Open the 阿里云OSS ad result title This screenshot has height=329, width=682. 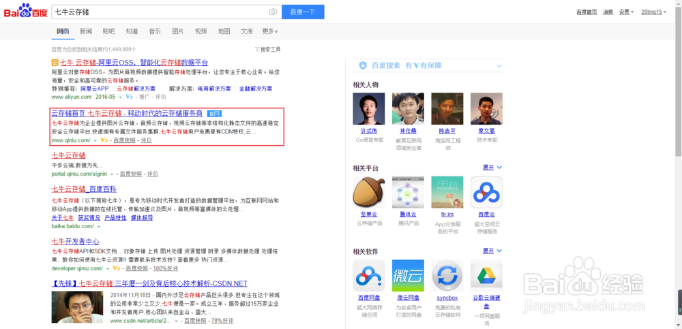point(134,63)
